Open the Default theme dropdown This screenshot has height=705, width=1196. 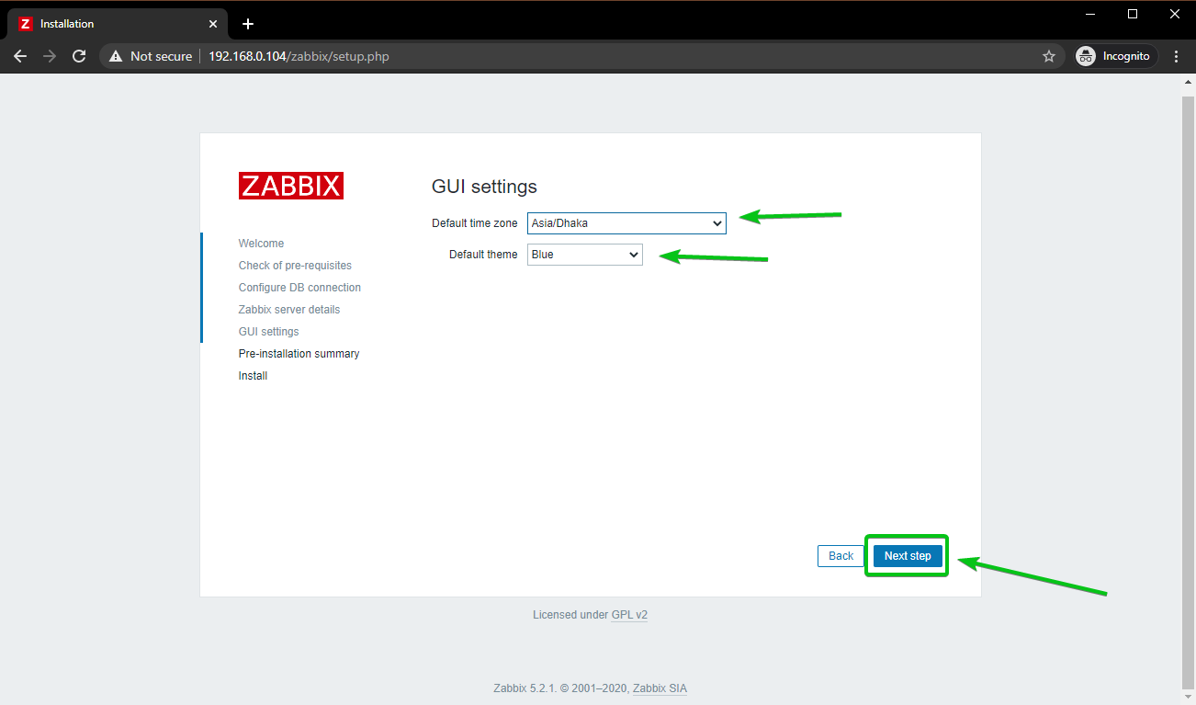pos(585,255)
